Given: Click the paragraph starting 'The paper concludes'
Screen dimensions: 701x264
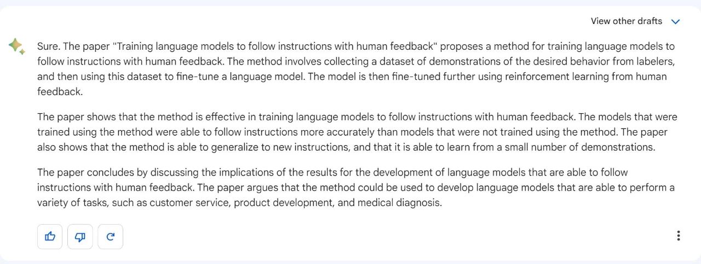Looking at the screenshot, I should tap(356, 187).
